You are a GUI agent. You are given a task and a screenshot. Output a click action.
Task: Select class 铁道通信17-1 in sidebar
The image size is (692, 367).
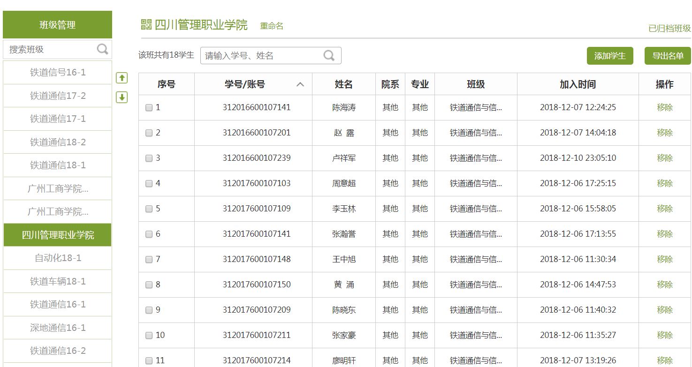58,119
